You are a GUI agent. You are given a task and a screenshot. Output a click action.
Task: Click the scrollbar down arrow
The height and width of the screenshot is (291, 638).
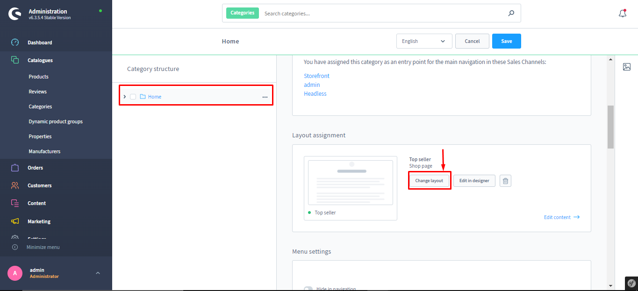click(x=610, y=285)
